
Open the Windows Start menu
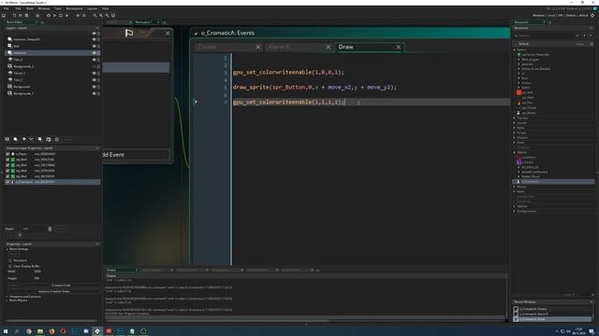(x=6, y=331)
